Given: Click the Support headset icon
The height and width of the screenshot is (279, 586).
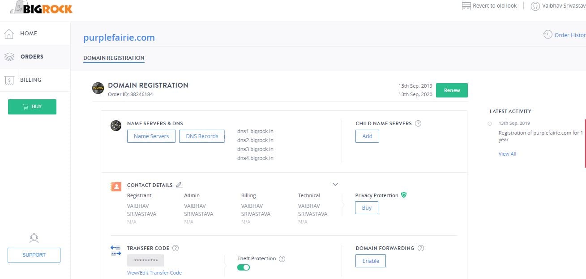Looking at the screenshot, I should 34,238.
